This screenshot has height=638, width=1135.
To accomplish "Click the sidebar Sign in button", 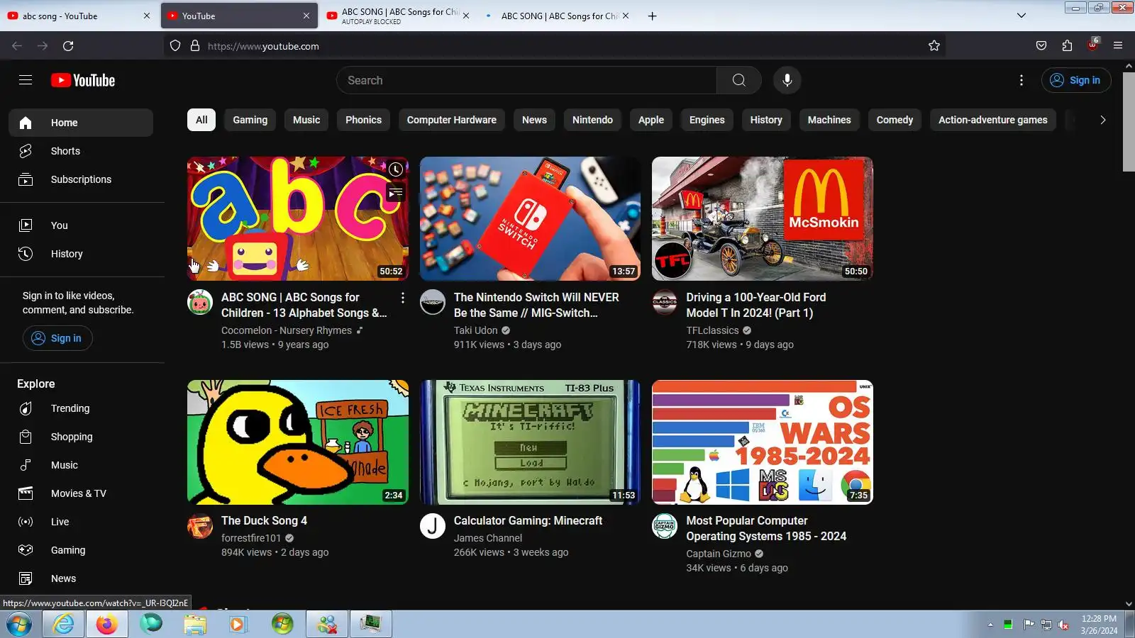I will pos(57,338).
